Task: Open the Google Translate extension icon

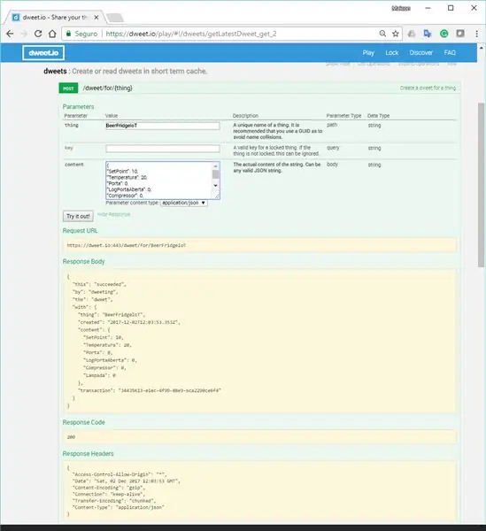Action: coord(427,34)
